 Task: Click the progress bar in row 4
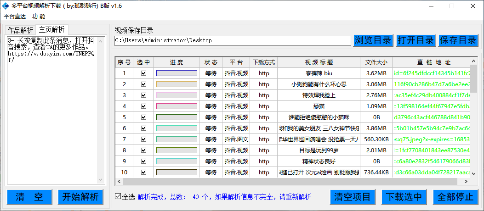(177, 106)
